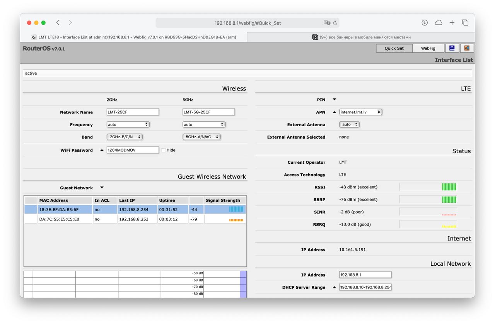
Task: Click the translate icon in address bar
Action: point(327,23)
